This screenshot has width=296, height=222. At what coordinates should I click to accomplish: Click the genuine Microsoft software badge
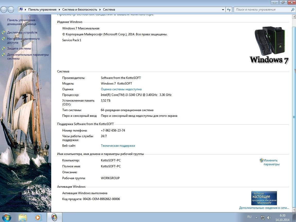264,198
